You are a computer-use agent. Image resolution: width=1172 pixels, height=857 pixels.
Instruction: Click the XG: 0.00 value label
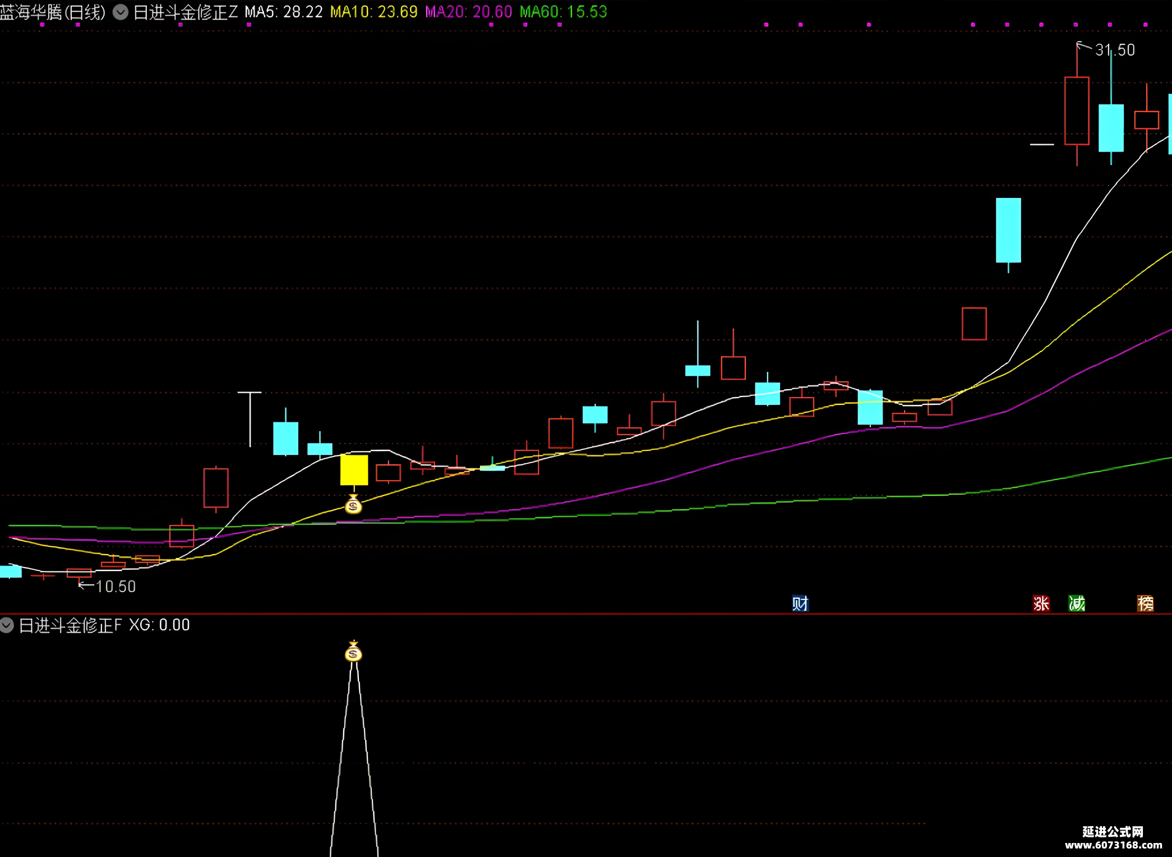pyautogui.click(x=160, y=625)
